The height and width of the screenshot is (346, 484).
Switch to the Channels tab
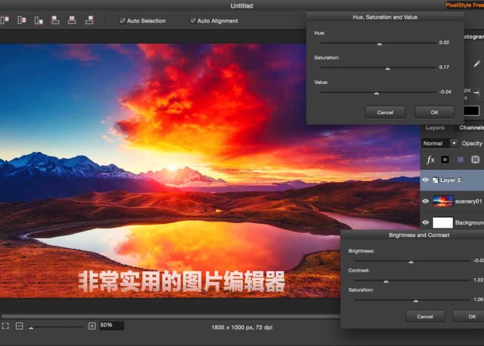coord(472,128)
